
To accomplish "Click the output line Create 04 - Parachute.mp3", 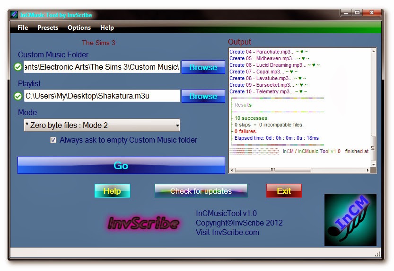I will pos(268,52).
